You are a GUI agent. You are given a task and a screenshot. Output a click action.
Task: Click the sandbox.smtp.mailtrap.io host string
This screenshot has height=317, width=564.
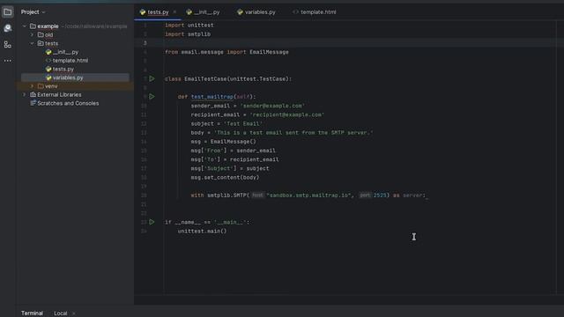309,195
